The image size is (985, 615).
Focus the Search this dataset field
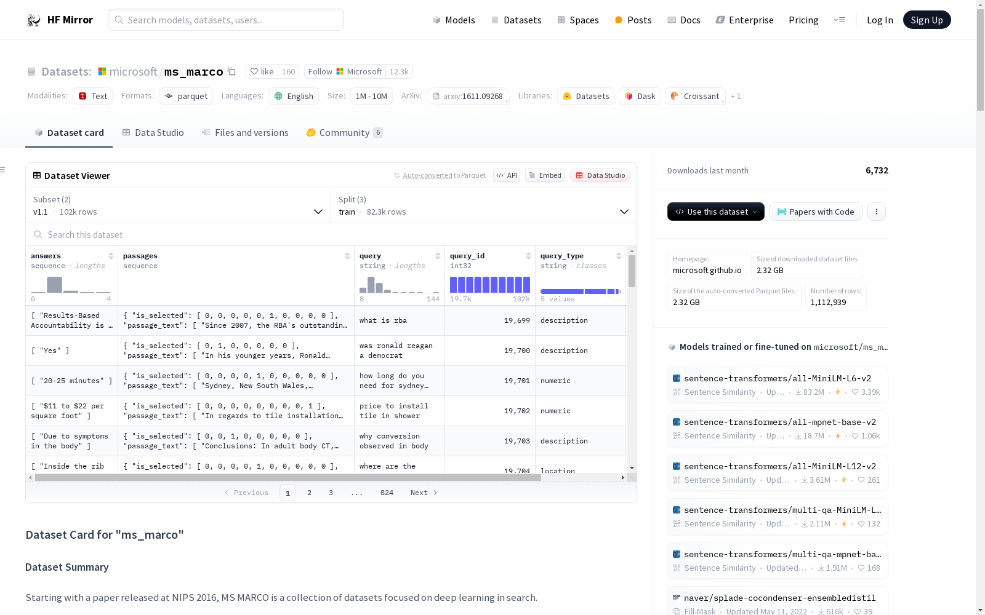click(331, 235)
